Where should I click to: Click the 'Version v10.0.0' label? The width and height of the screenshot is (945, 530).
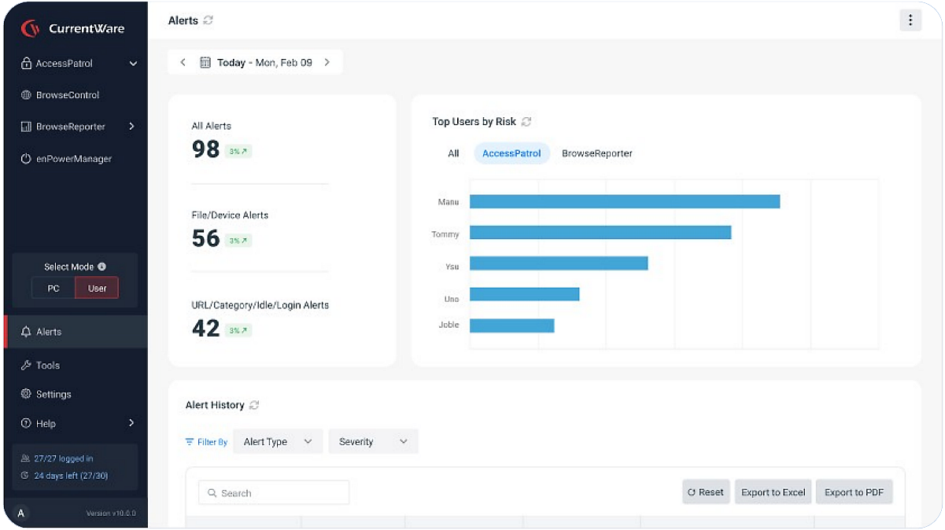(111, 513)
